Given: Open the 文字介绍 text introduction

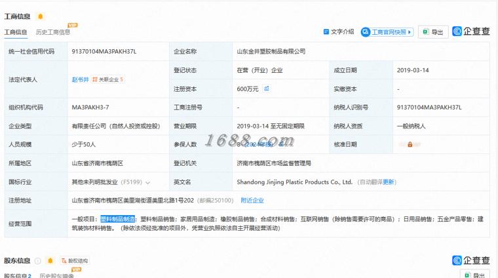Looking at the screenshot, I should pyautogui.click(x=339, y=31).
